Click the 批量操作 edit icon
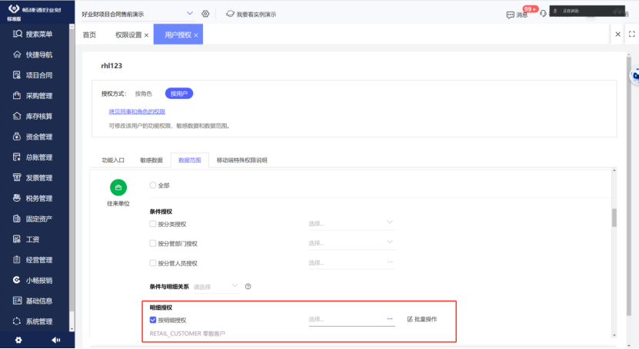 [x=410, y=319]
